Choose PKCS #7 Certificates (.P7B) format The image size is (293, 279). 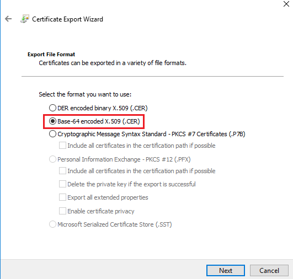pyautogui.click(x=52, y=134)
